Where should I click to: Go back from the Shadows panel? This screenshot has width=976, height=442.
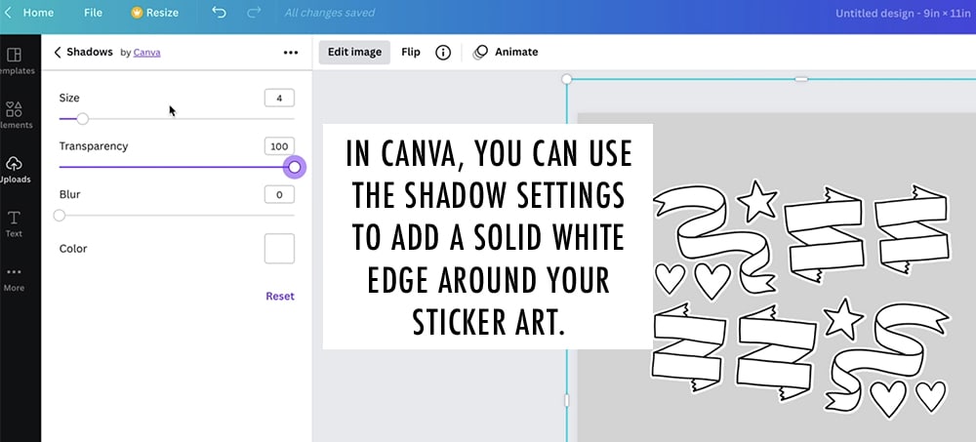click(58, 53)
